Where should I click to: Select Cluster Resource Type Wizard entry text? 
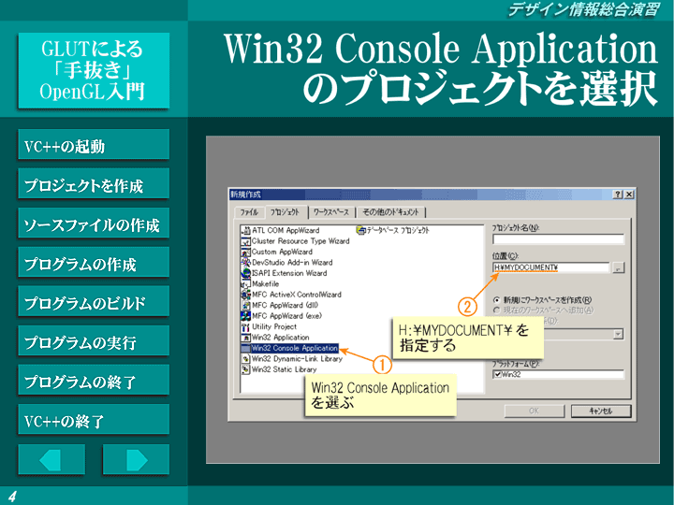pyautogui.click(x=300, y=241)
